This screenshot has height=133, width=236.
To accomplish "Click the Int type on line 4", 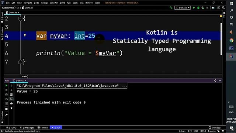I will click(80, 36).
